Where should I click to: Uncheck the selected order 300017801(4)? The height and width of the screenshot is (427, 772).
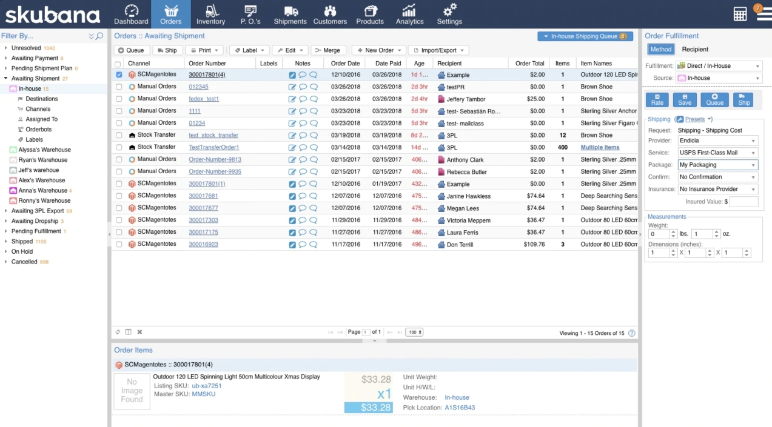point(119,74)
